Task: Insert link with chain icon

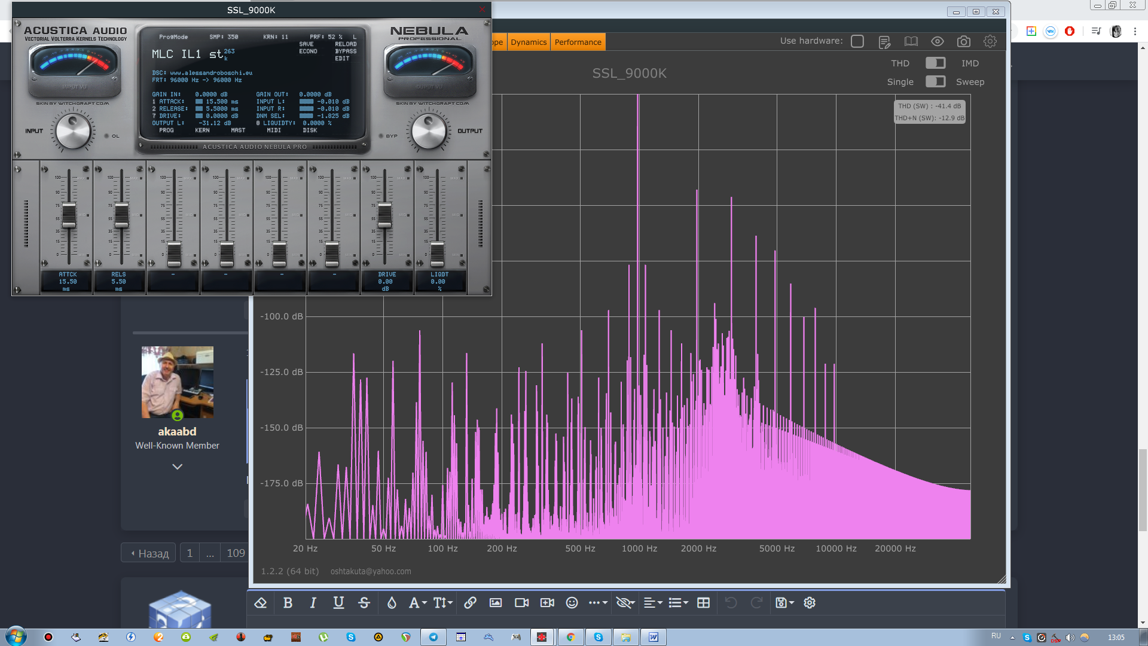Action: [x=470, y=603]
